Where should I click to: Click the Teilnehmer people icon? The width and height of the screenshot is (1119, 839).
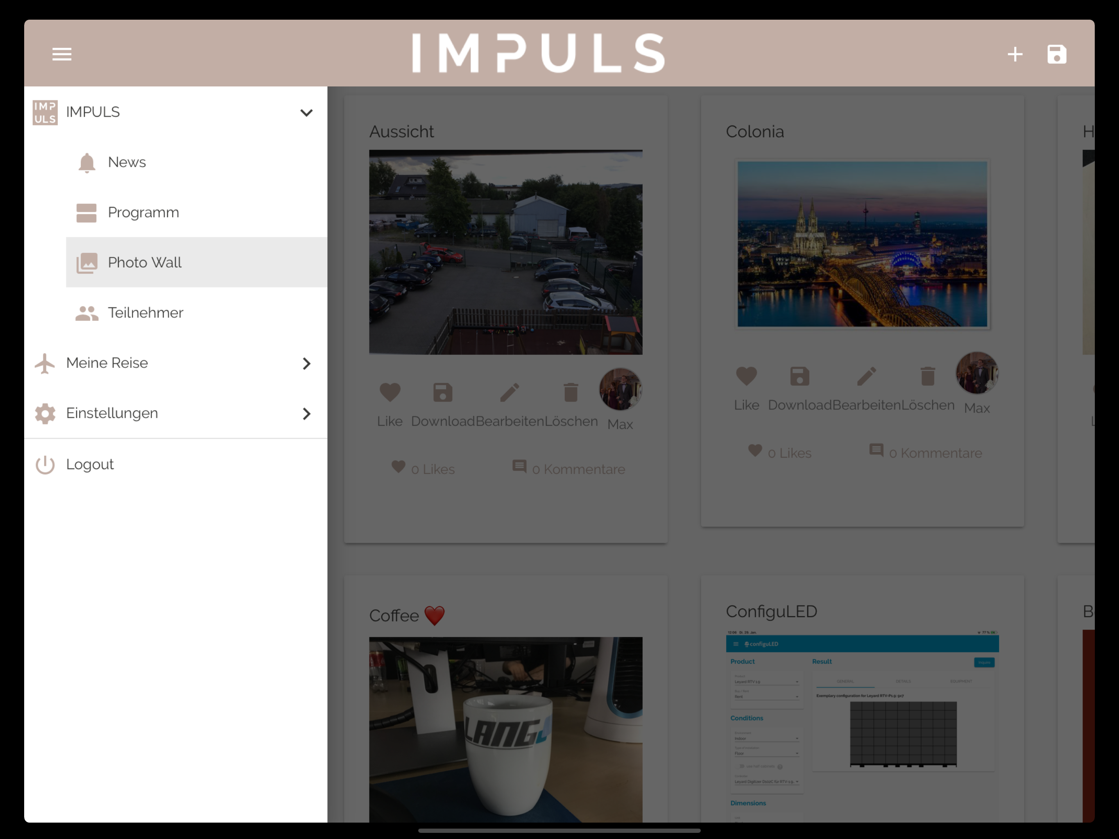pyautogui.click(x=86, y=313)
